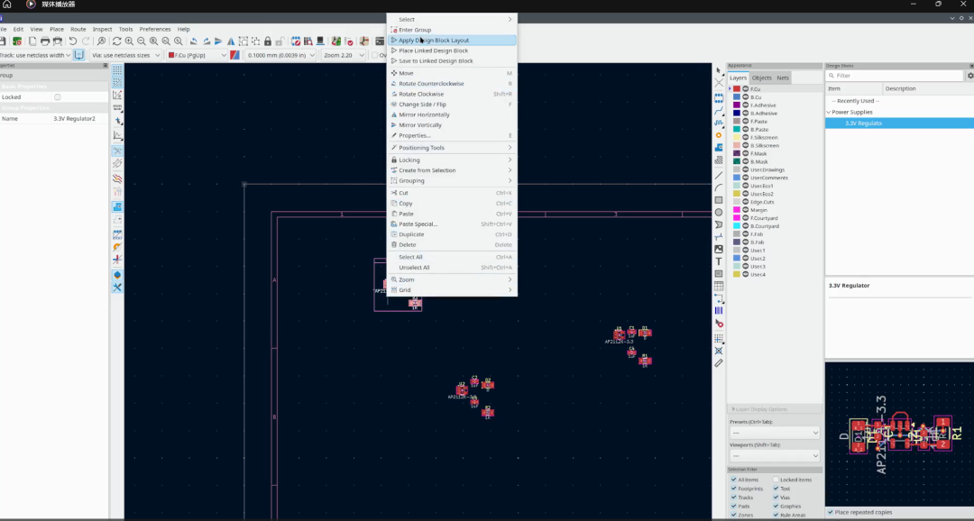Toggle visibility of B.Cu layer
Image resolution: width=974 pixels, height=521 pixels.
coord(746,97)
